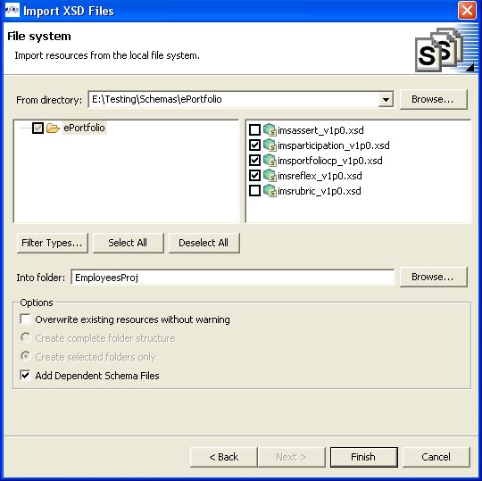Click the imsparticipation_v1p0.xsd schema file icon
This screenshot has height=481, width=482.
pos(270,145)
